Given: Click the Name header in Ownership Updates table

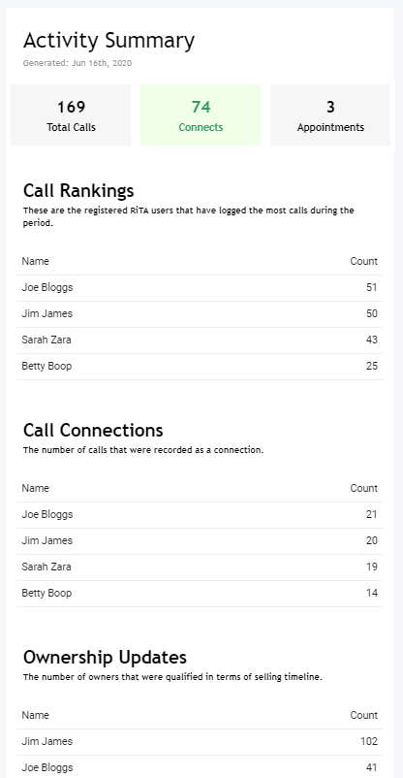Looking at the screenshot, I should click(35, 715).
